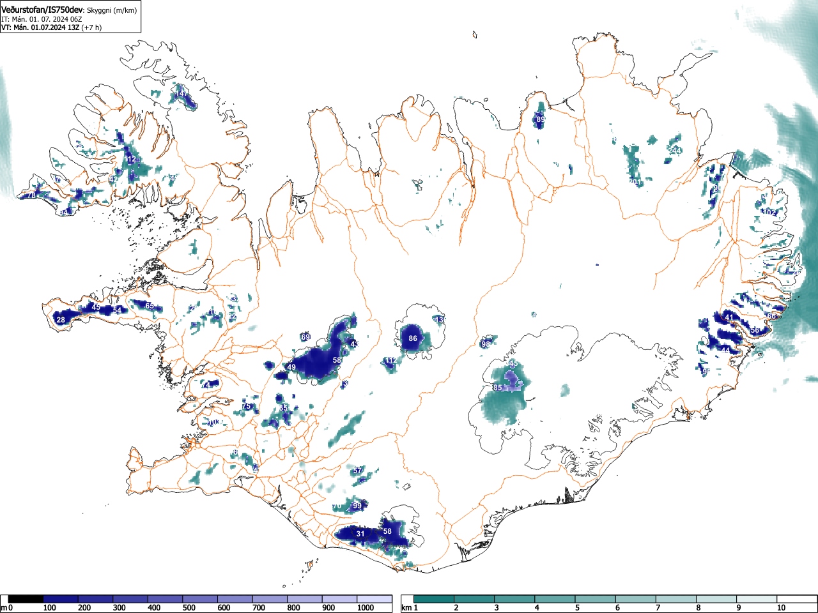The width and height of the screenshot is (818, 613).
Task: Click the lightest 9–10 km legend swatch
Action: [x=757, y=599]
